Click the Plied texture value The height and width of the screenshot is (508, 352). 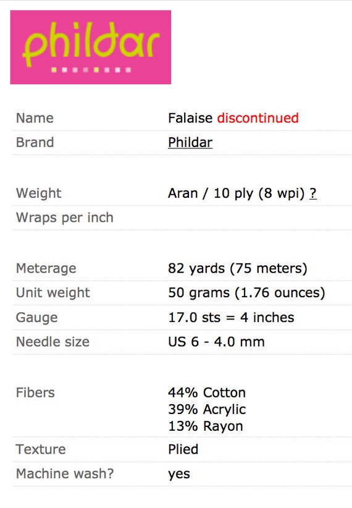point(183,449)
